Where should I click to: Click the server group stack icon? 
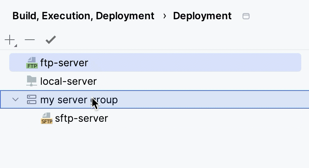32,100
